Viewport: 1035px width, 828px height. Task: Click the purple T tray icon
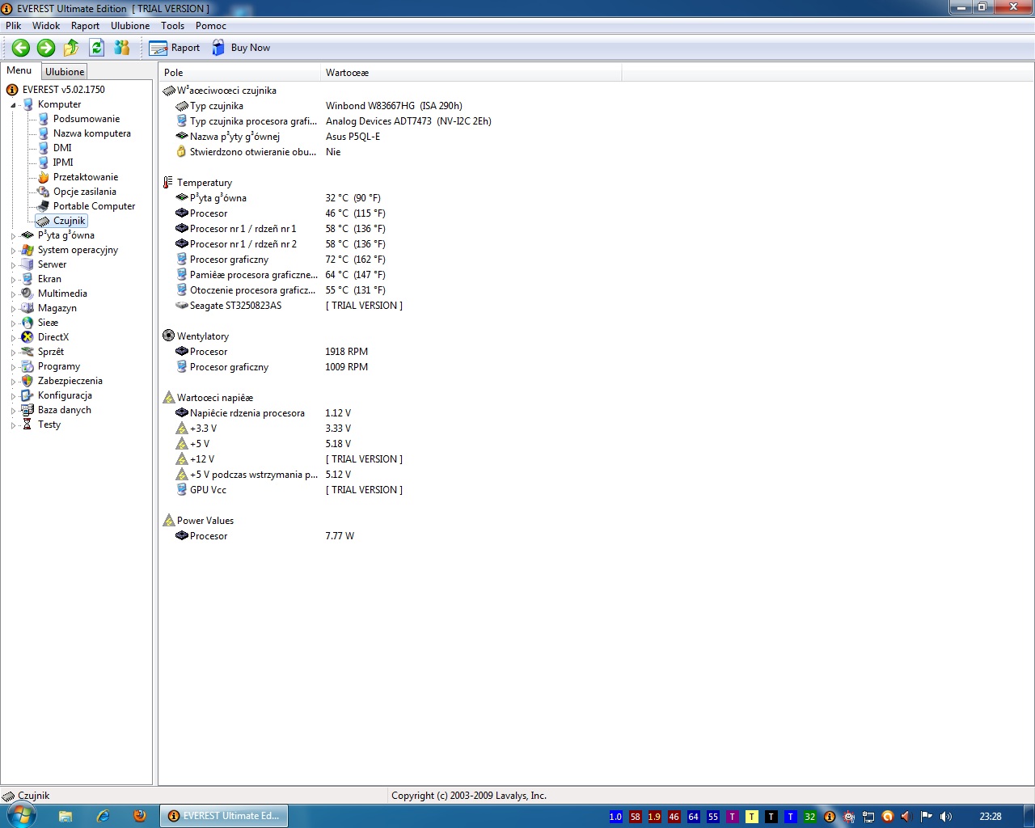[x=732, y=817]
